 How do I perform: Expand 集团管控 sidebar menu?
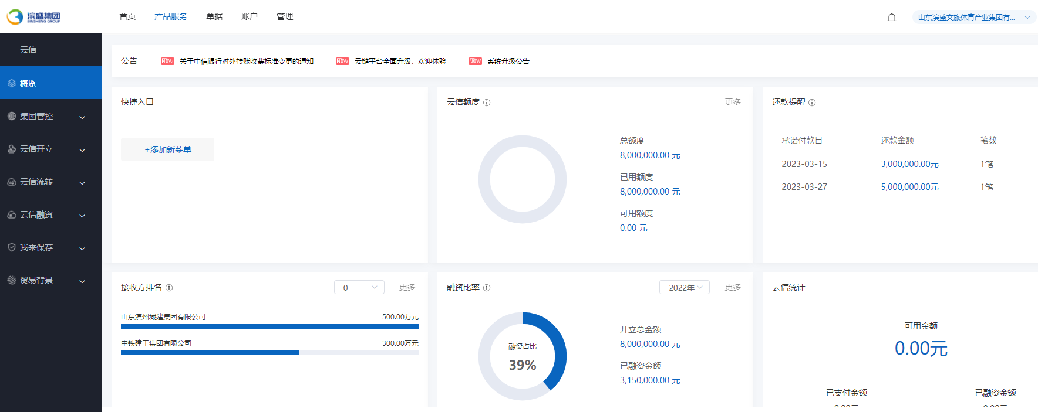51,117
